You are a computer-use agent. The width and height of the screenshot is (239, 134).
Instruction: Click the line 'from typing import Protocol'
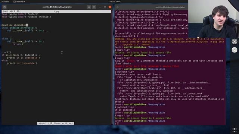pos(20,14)
